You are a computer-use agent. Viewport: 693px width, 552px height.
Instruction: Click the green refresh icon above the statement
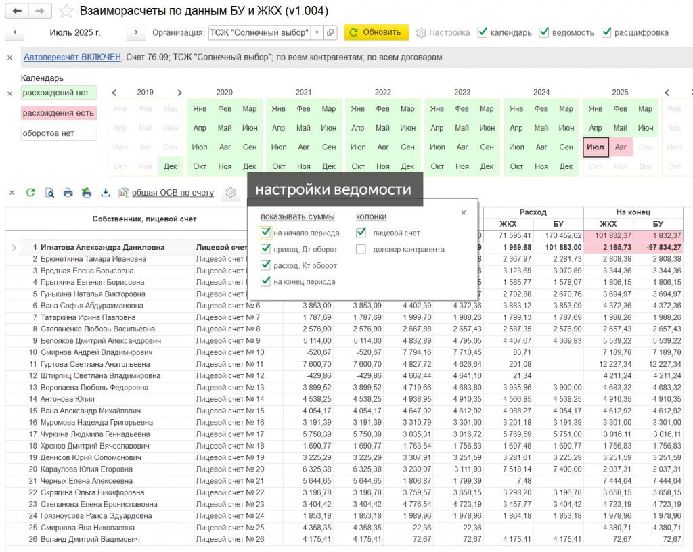(30, 193)
